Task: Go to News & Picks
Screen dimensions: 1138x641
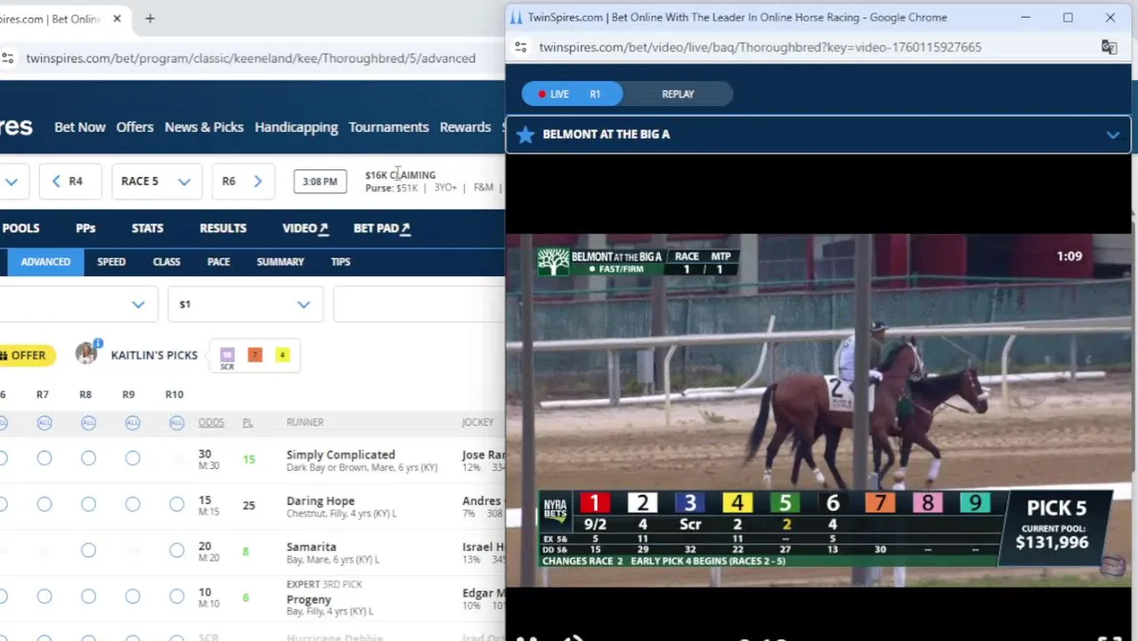Action: (204, 127)
